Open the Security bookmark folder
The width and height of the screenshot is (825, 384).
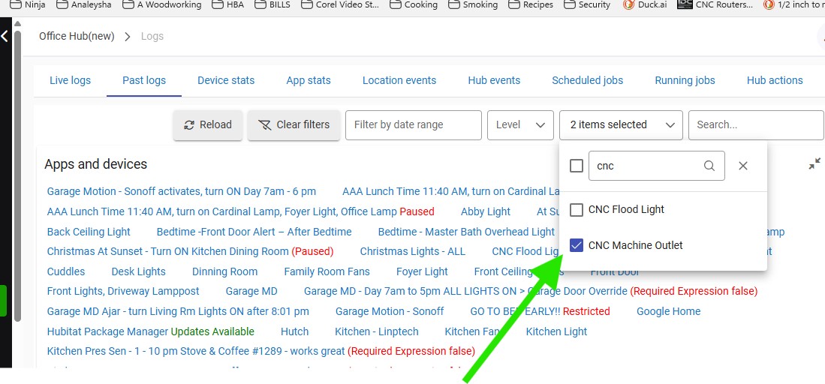click(586, 4)
